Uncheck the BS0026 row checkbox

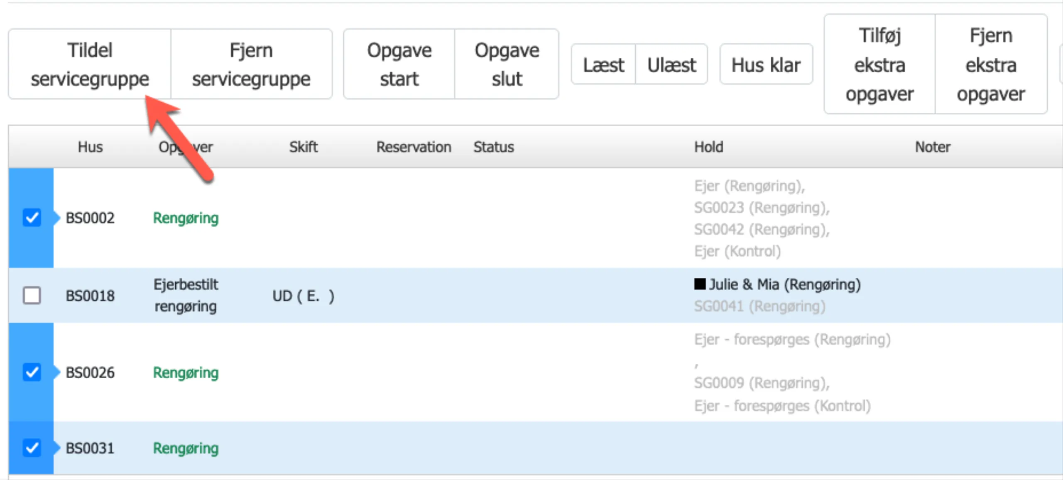pyautogui.click(x=32, y=372)
